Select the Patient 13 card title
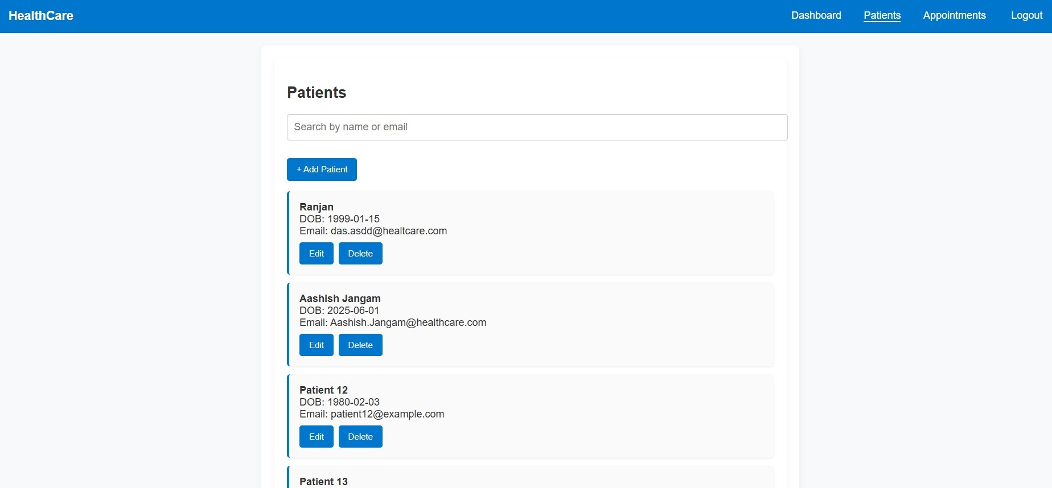The height and width of the screenshot is (488, 1052). coord(323,481)
